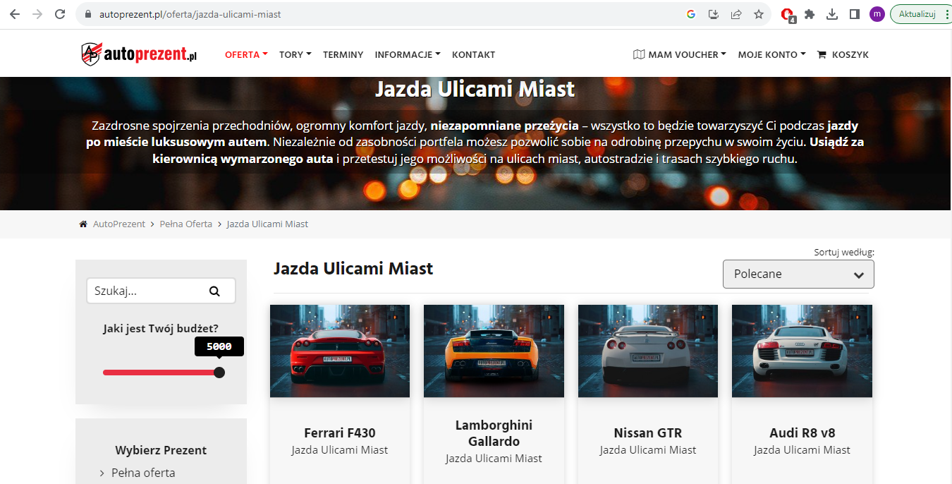Click Jazda Ulicami Miast breadcrumb item
952x484 pixels.
267,224
